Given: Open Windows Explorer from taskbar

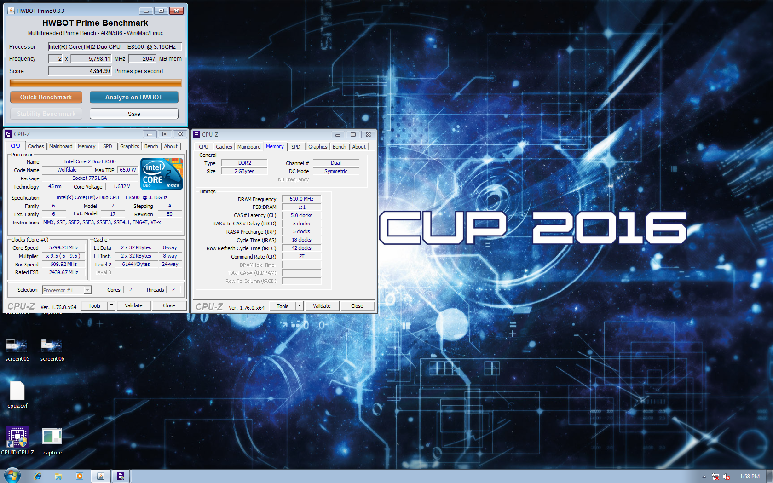Looking at the screenshot, I should pyautogui.click(x=58, y=477).
